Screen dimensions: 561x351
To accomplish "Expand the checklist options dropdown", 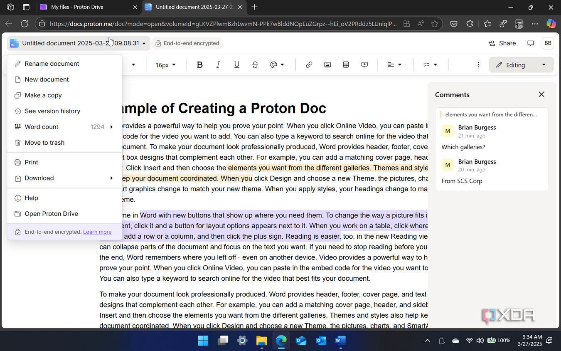I will coord(430,65).
